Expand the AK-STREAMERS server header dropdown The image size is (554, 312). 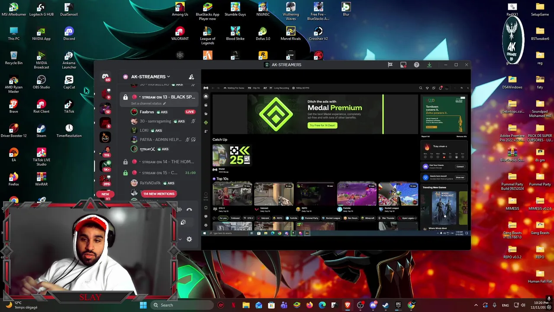[150, 77]
